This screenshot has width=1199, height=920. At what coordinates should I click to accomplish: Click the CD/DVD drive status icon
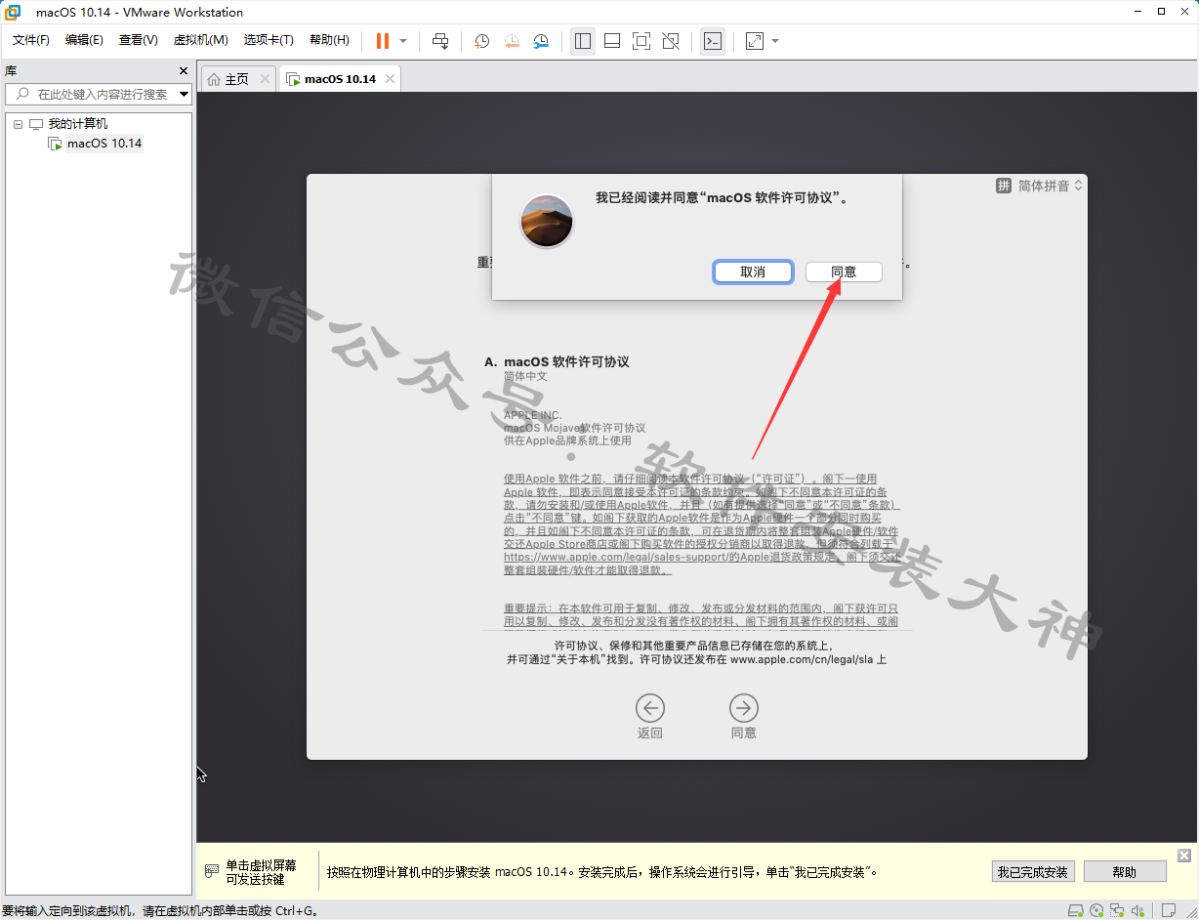tap(1096, 911)
